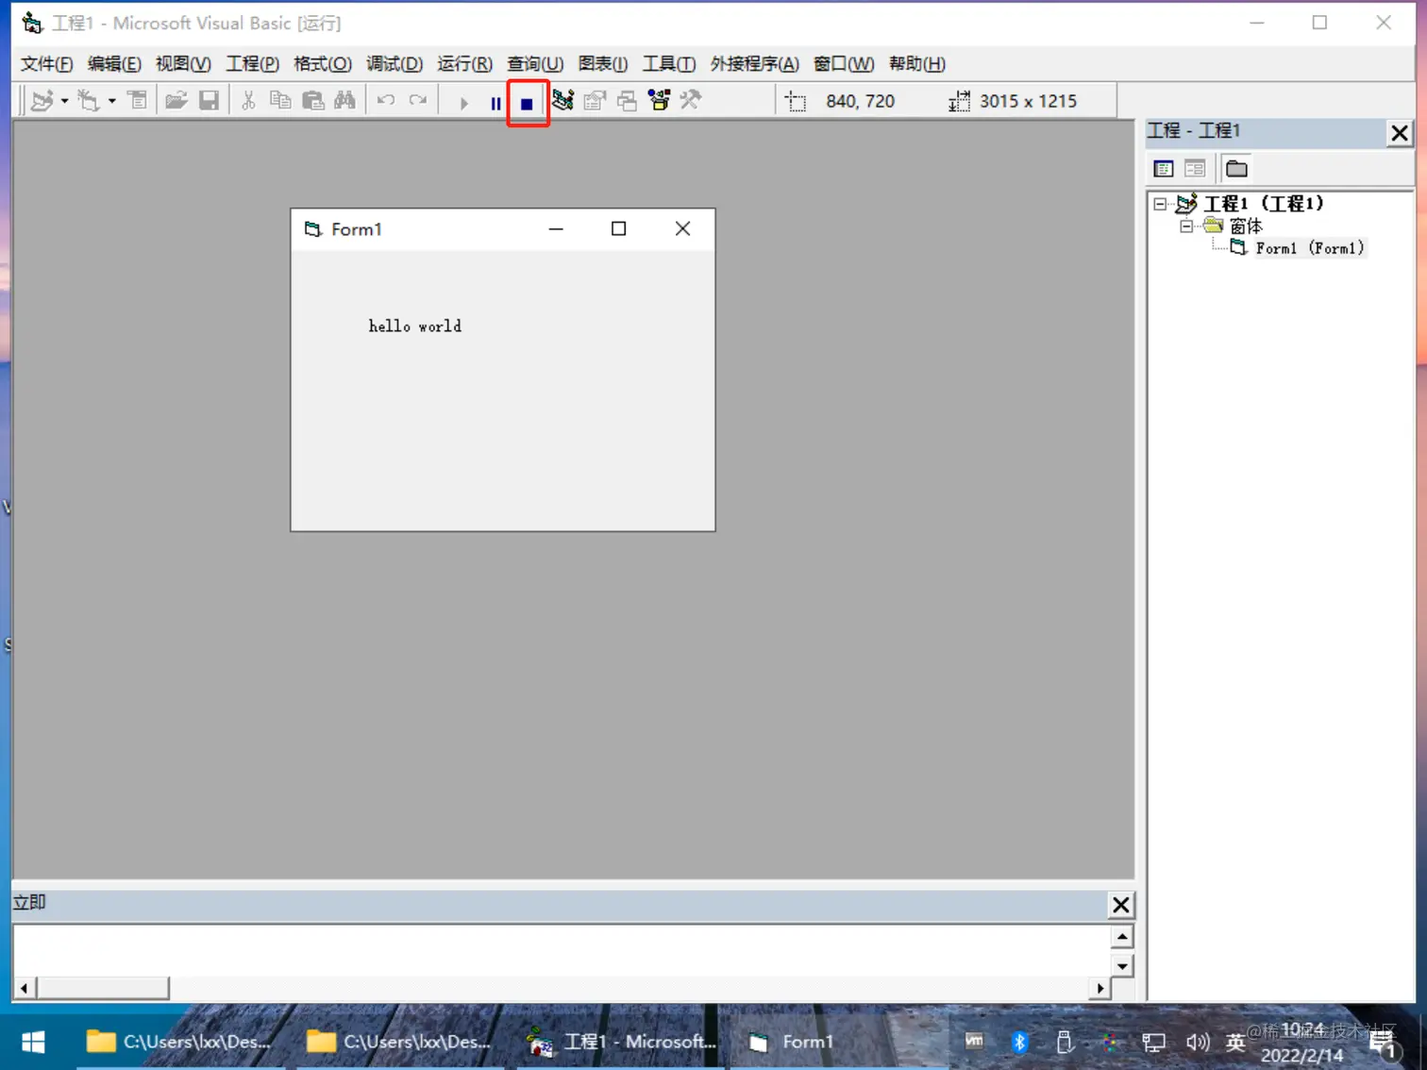
Task: Pause the running program with Break
Action: pos(495,102)
